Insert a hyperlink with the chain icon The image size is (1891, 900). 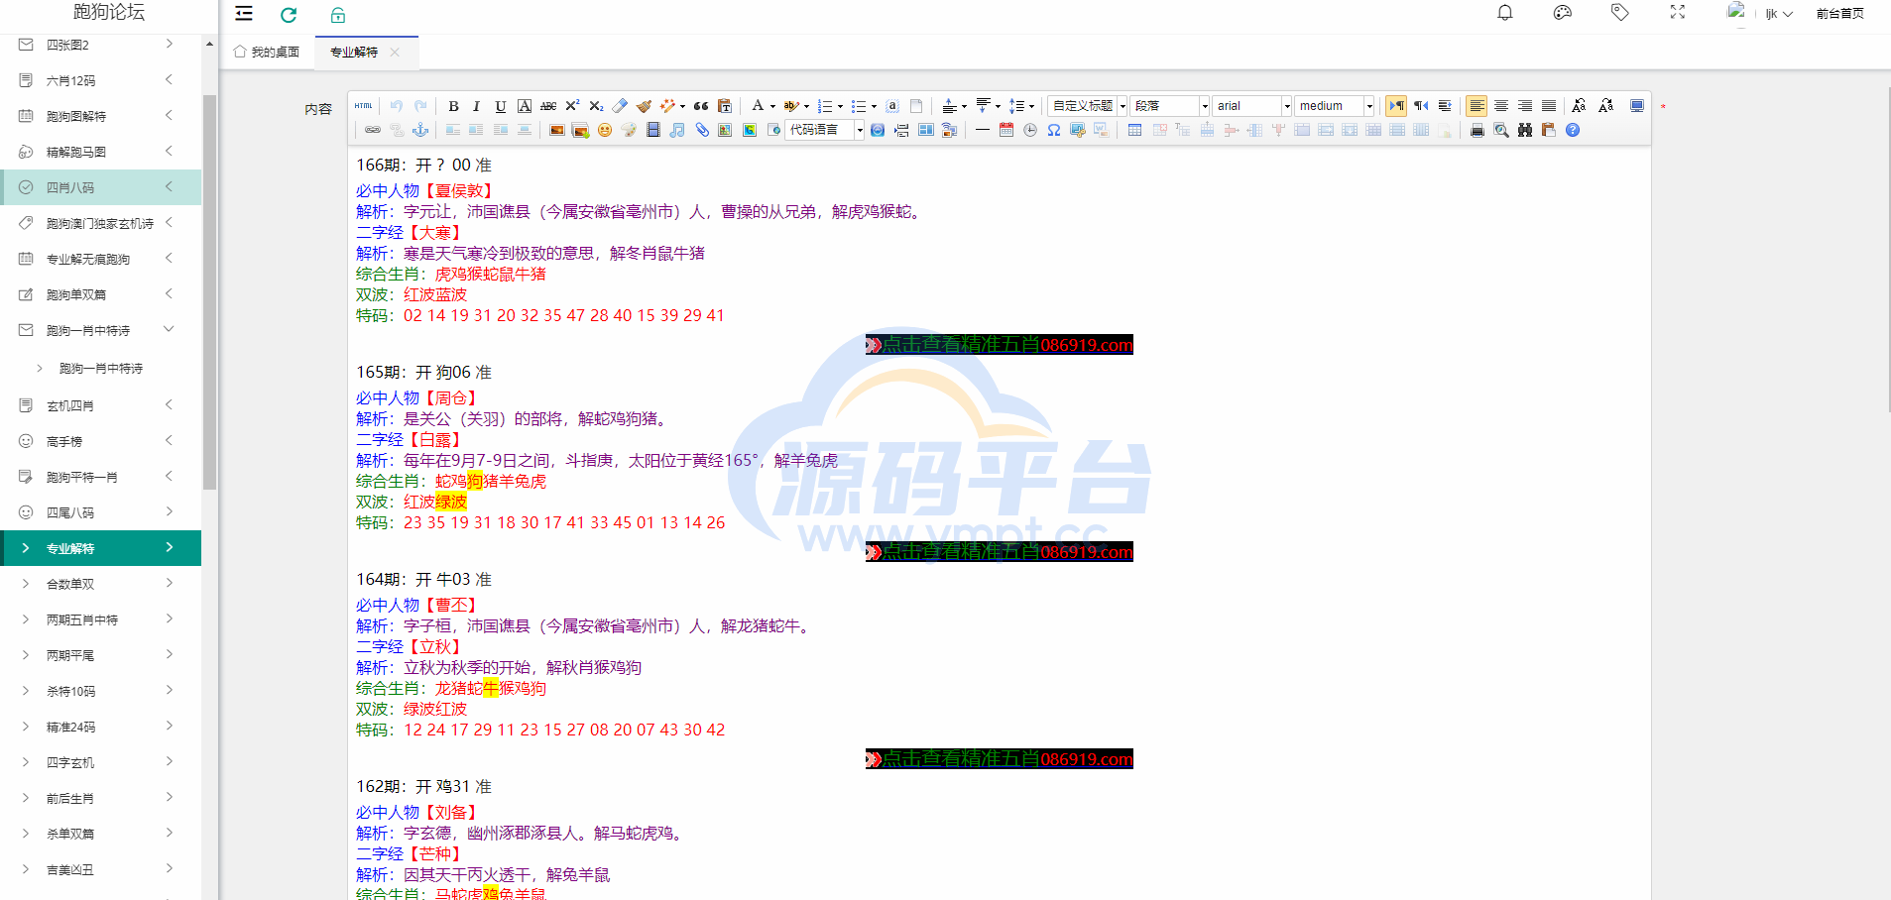(373, 130)
